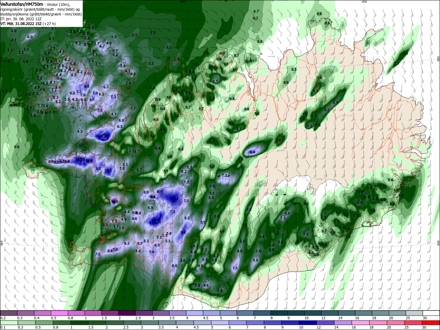Click the 15W longitude label on top edge
440x330 pixels.
364,2
